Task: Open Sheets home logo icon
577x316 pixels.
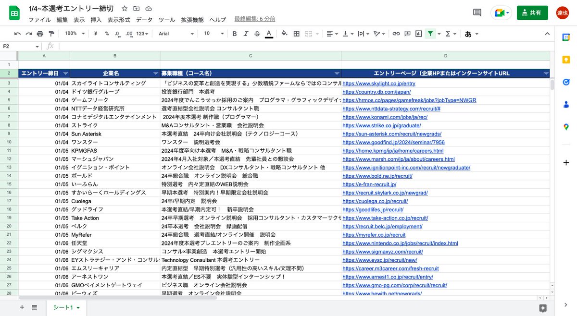Action: [14, 13]
